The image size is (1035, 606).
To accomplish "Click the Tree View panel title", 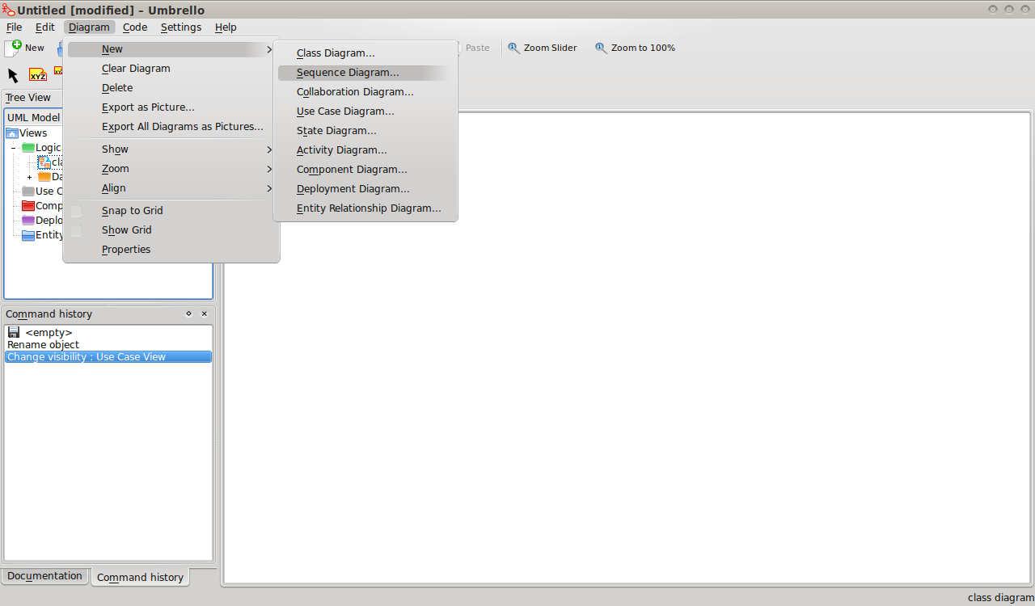I will [x=28, y=97].
